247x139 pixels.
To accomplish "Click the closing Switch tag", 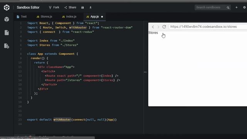I will click(49, 85).
